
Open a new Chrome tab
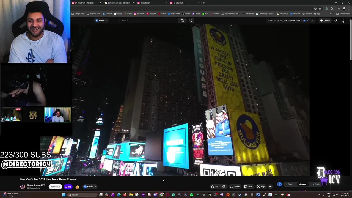click(204, 3)
